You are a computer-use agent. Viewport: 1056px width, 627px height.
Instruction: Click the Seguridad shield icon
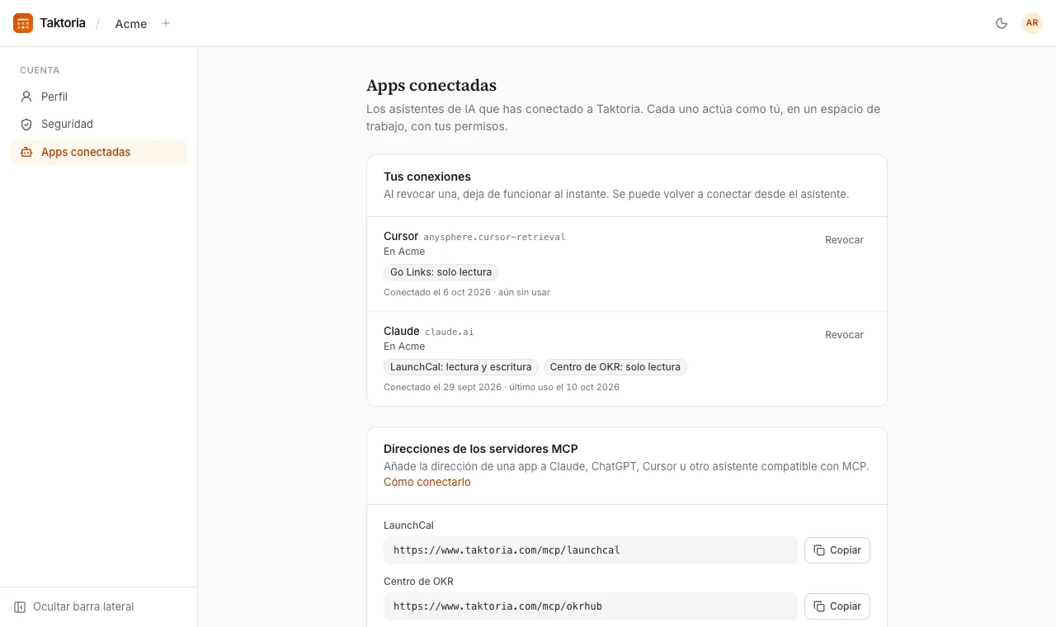(x=26, y=124)
